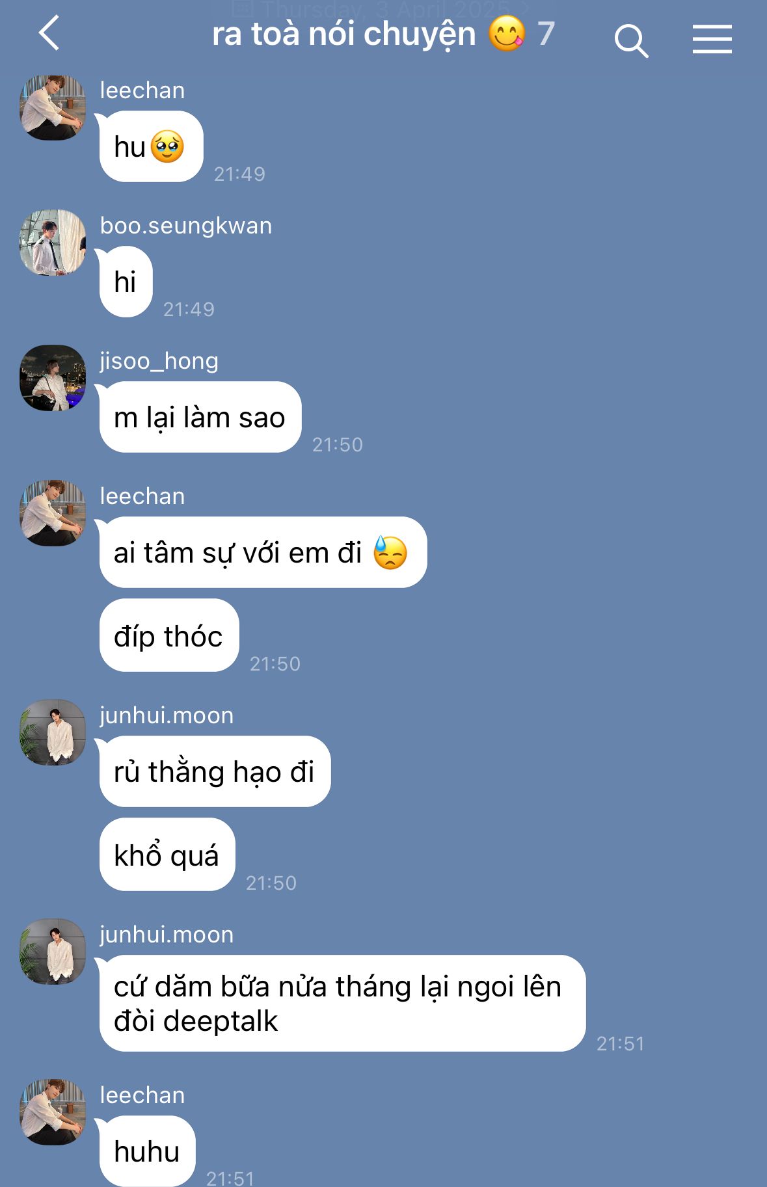Tap the "rủ thằng hạo đi" message
Screen dimensions: 767x1187
click(x=215, y=771)
